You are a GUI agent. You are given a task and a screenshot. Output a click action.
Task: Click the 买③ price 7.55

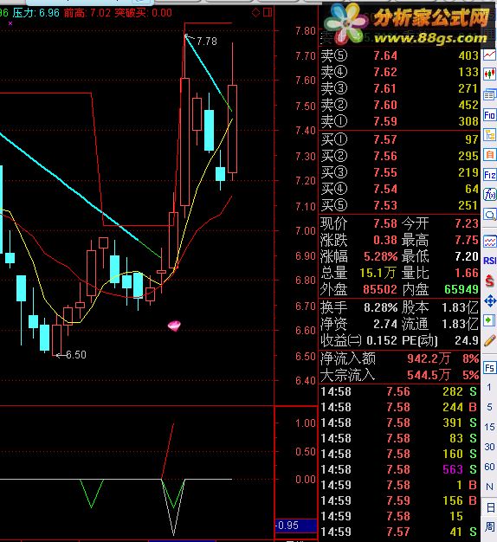pos(385,172)
